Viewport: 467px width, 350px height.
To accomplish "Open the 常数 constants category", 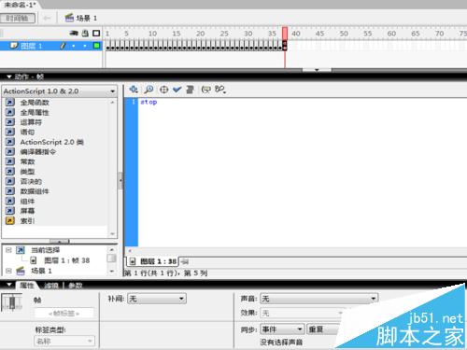I will coord(27,161).
